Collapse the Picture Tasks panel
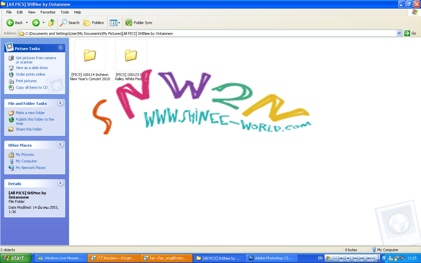Viewport: 421px width, 263px height. [61, 48]
